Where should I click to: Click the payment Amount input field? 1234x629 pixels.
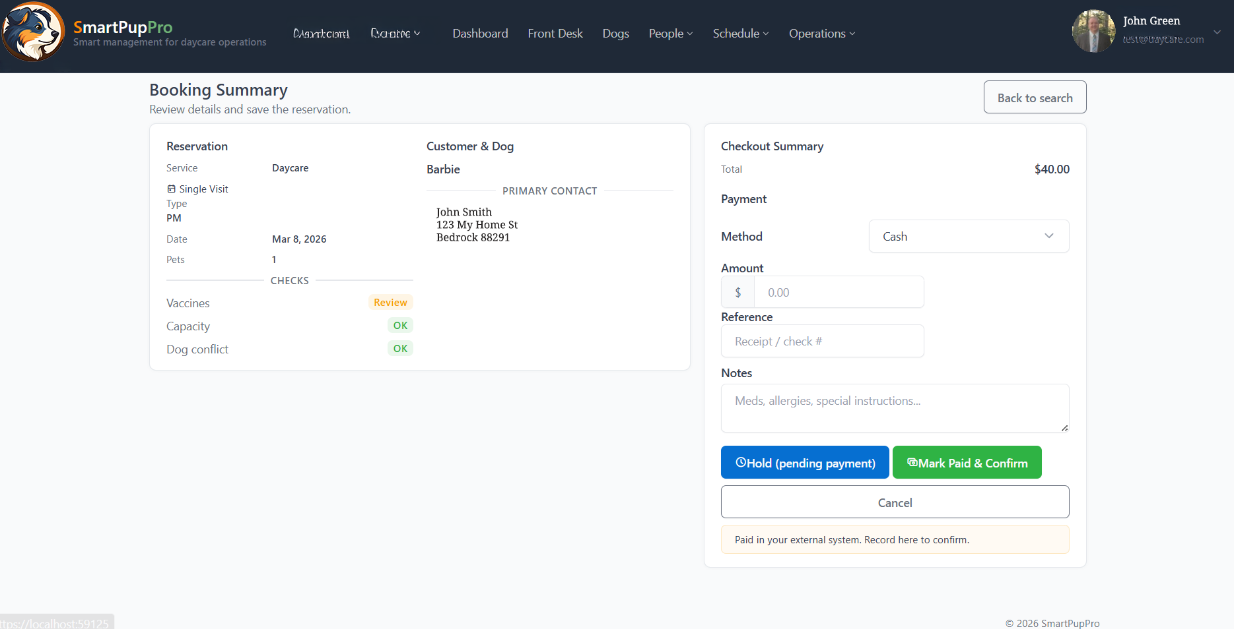click(x=838, y=292)
